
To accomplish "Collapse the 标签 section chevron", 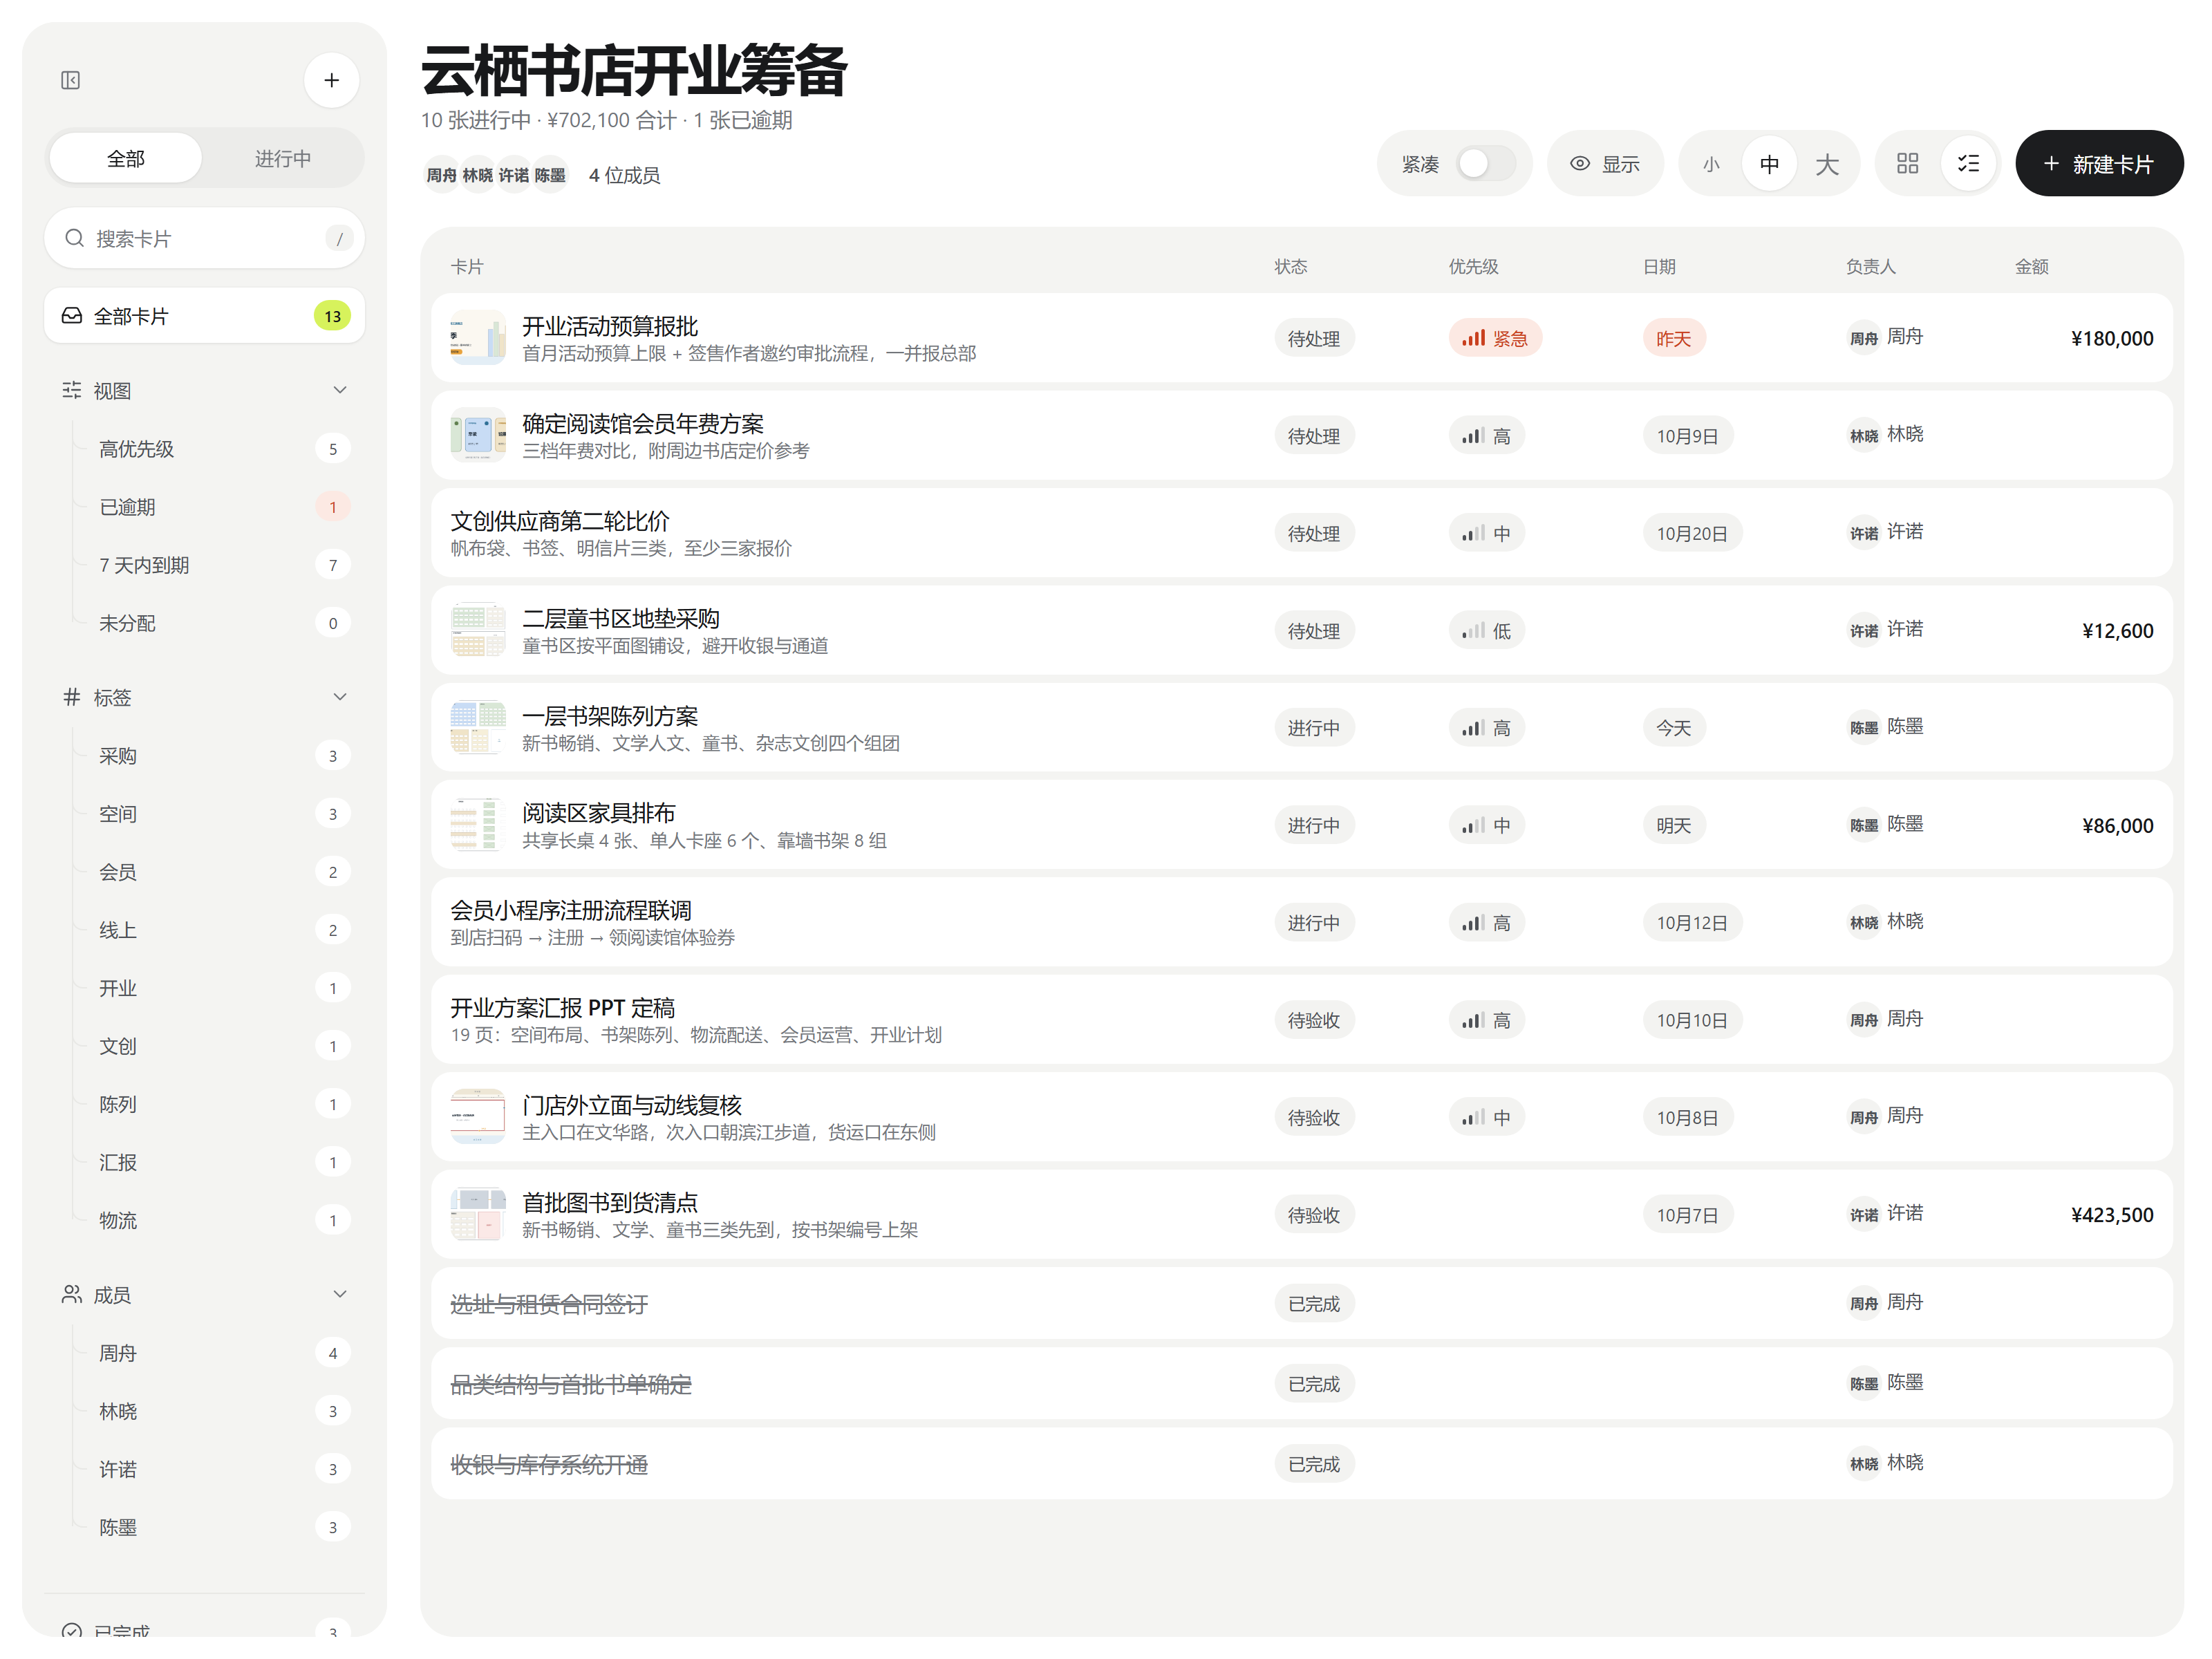I will [x=340, y=697].
